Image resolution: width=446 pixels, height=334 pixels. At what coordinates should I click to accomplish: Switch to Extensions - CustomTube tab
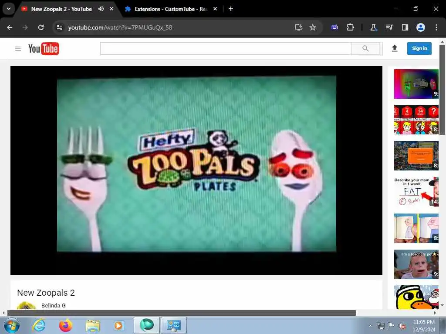(x=171, y=9)
